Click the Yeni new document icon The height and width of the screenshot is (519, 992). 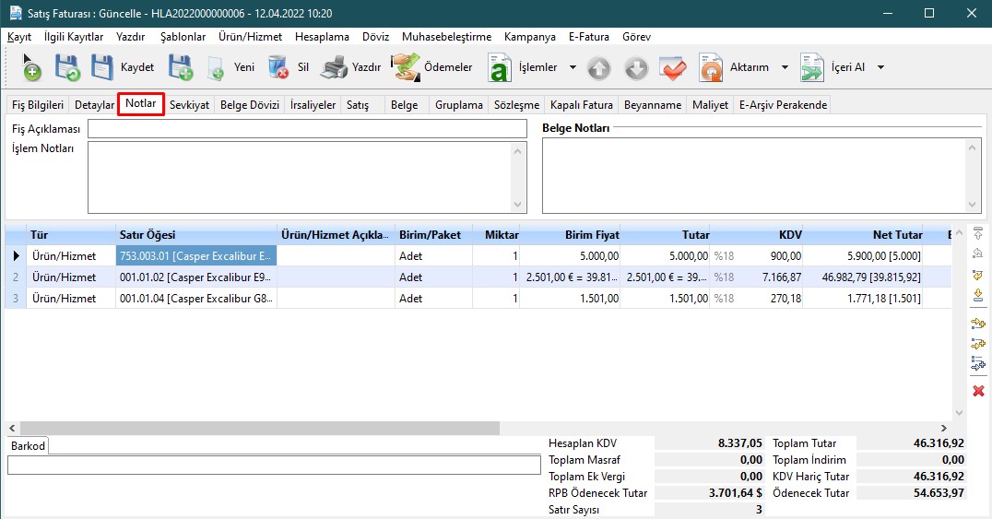pyautogui.click(x=216, y=67)
